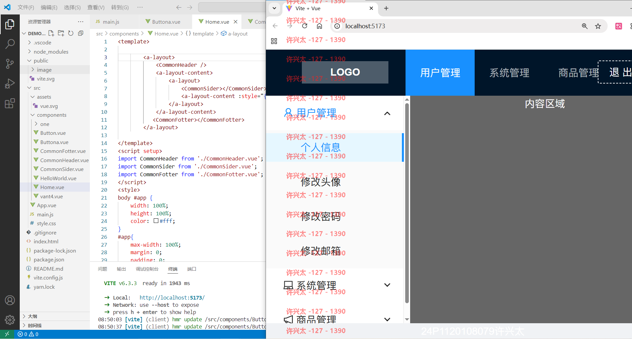The width and height of the screenshot is (632, 339).
Task: Go forward in VS Code navigation
Action: point(190,7)
